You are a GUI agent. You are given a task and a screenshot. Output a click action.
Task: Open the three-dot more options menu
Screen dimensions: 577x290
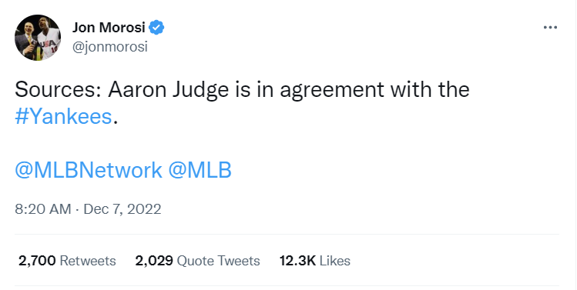coord(550,27)
